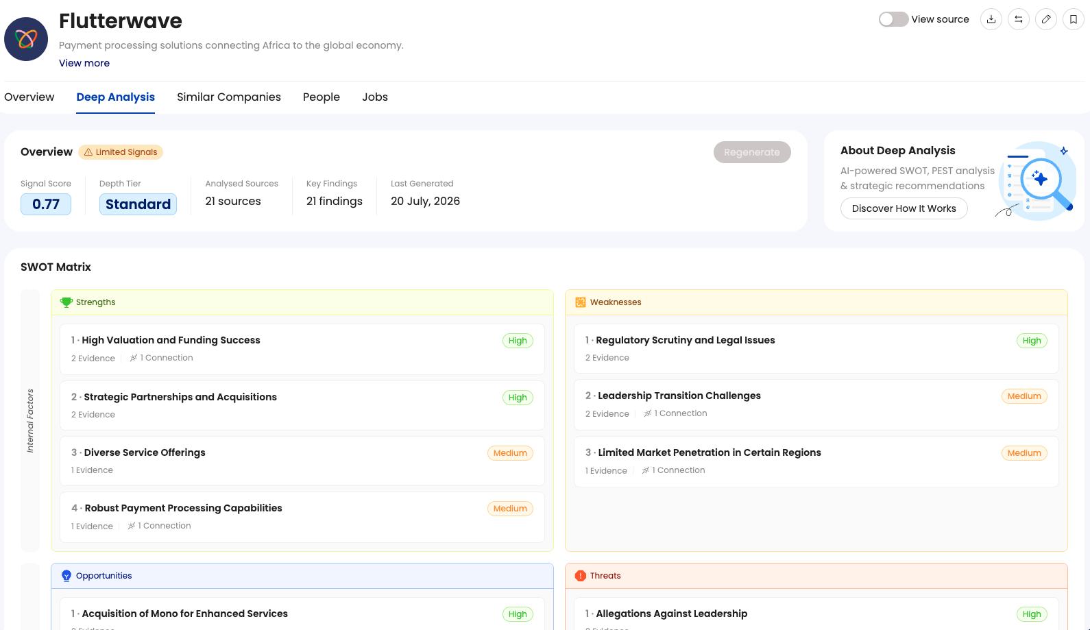
Task: Click connection icon under Leadership Transition Challenges
Action: click(x=648, y=413)
